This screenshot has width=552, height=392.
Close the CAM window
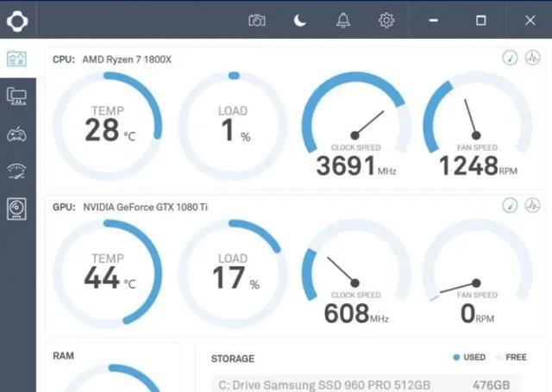click(x=530, y=21)
